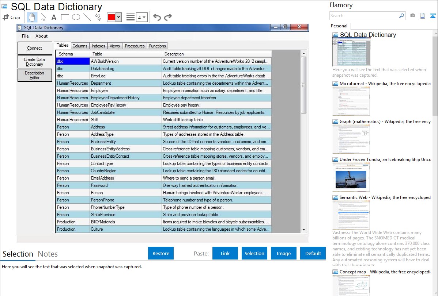Open the Functions tab
Screen dimensions: 438x296
click(x=157, y=46)
